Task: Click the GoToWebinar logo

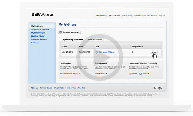Action: pos(42,15)
